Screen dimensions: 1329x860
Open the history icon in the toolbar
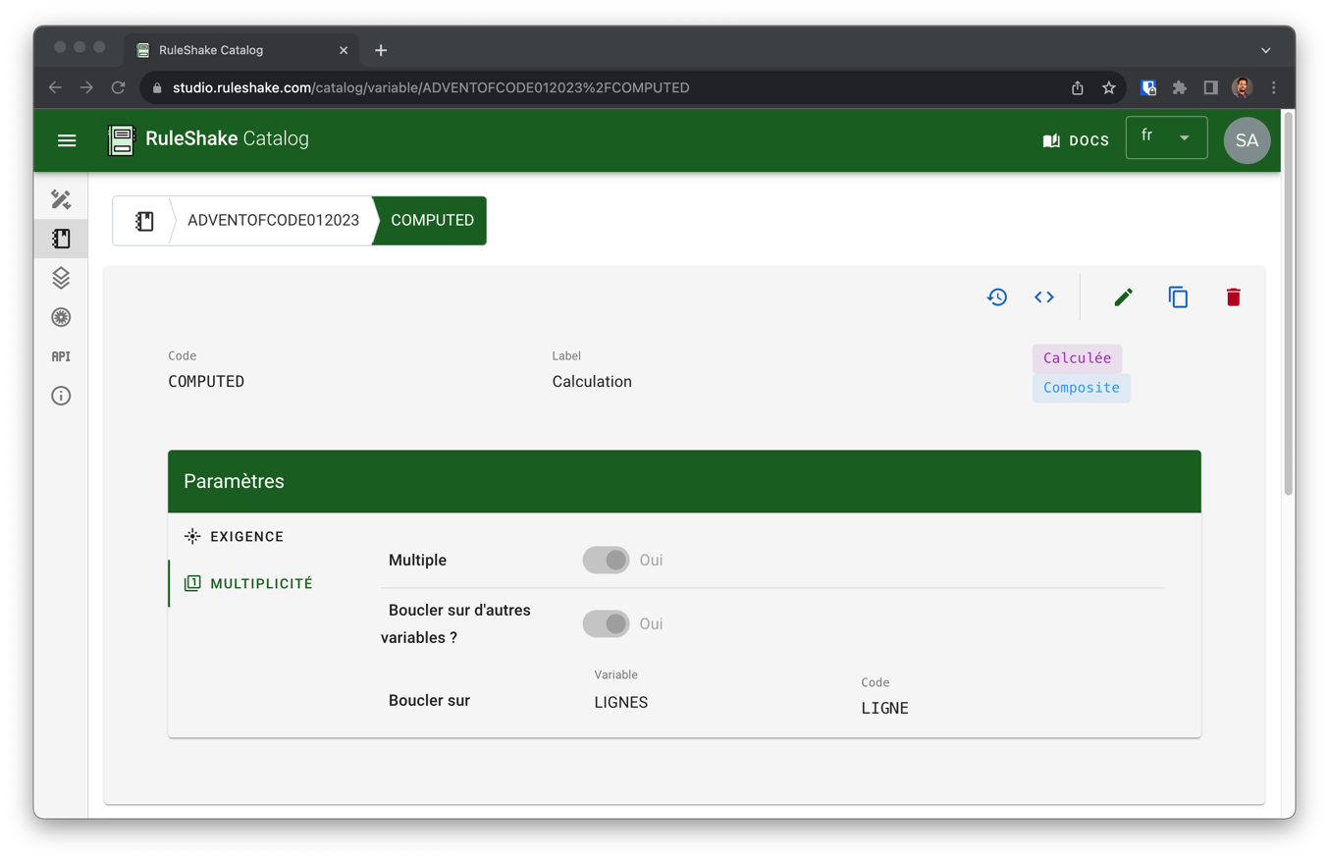pos(997,297)
